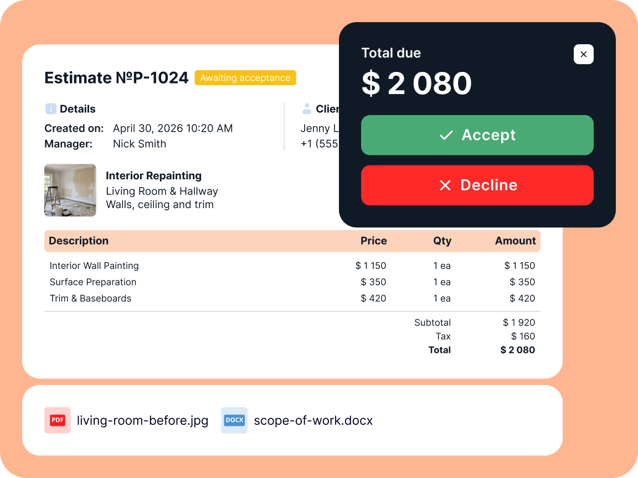Click the PDF file icon
Image resolution: width=638 pixels, height=478 pixels.
pyautogui.click(x=58, y=420)
